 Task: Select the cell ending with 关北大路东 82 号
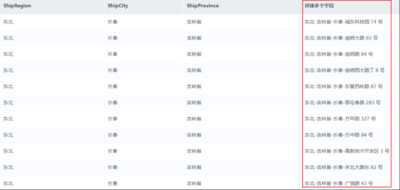(344, 167)
